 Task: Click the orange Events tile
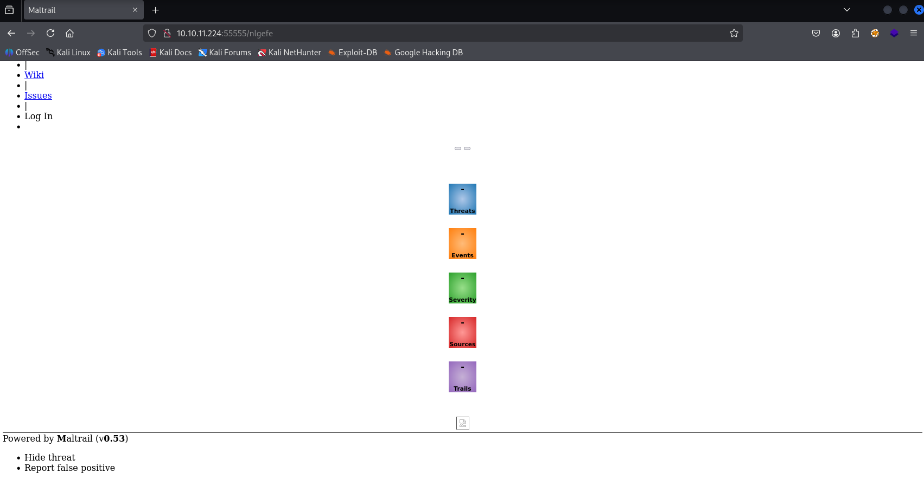[462, 243]
